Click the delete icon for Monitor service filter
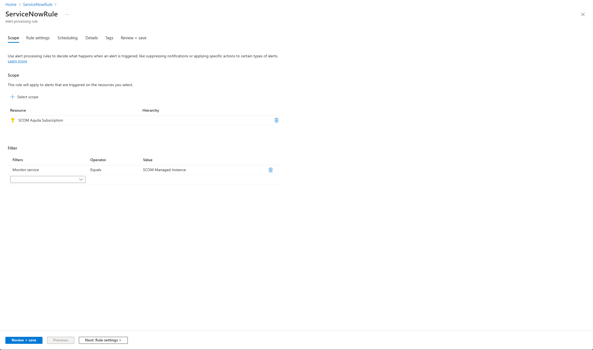This screenshot has width=593, height=350. pos(271,169)
